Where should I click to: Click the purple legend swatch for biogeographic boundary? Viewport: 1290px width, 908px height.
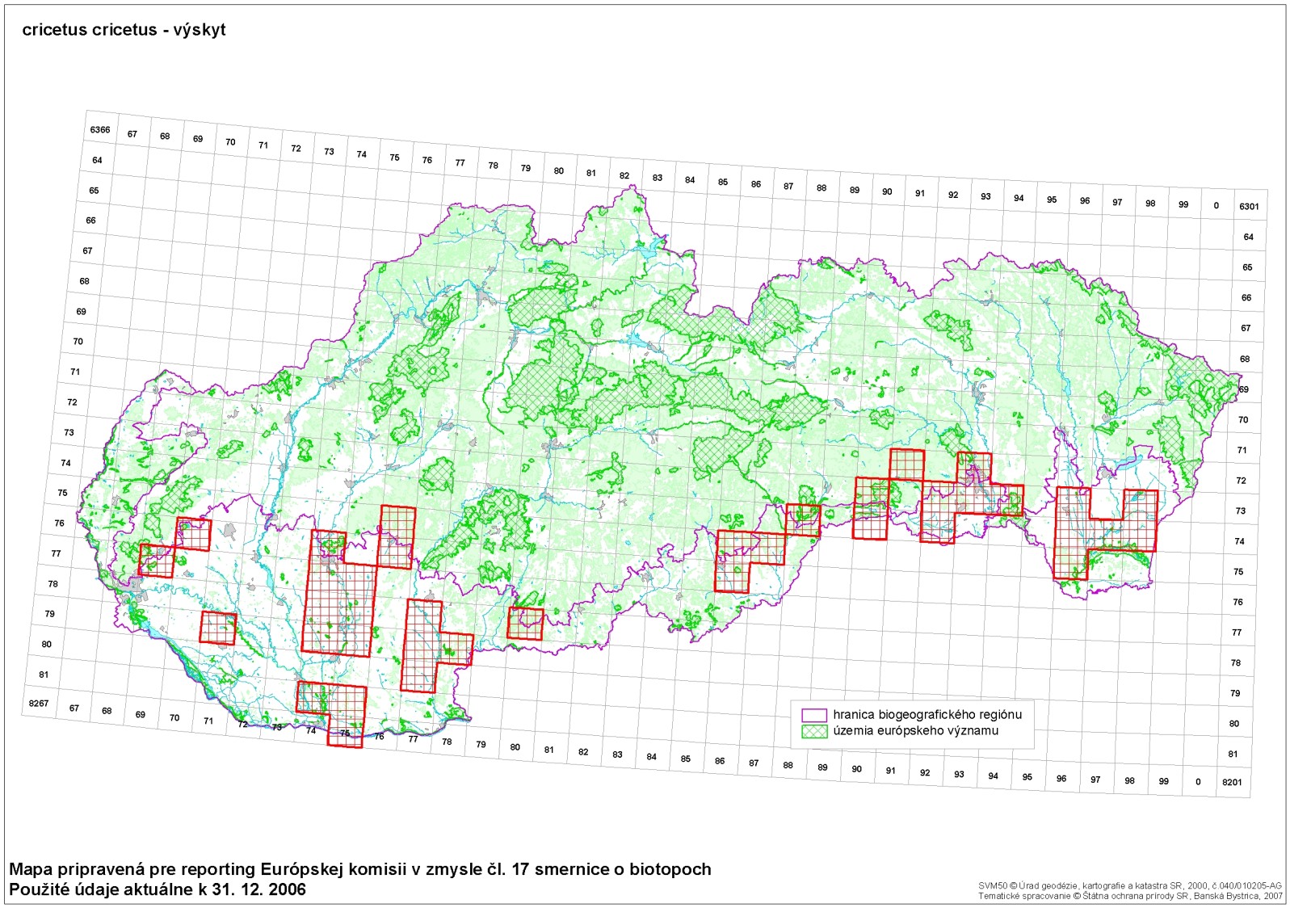(x=814, y=715)
